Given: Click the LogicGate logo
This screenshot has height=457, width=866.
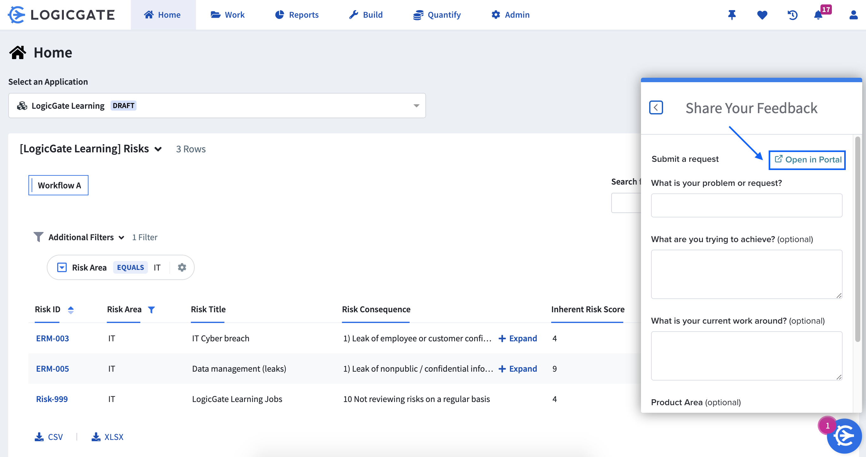Looking at the screenshot, I should point(61,15).
